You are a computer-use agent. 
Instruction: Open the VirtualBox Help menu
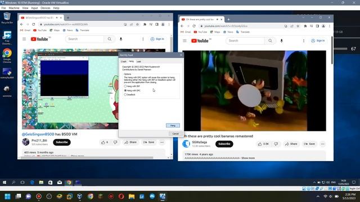click(56, 8)
